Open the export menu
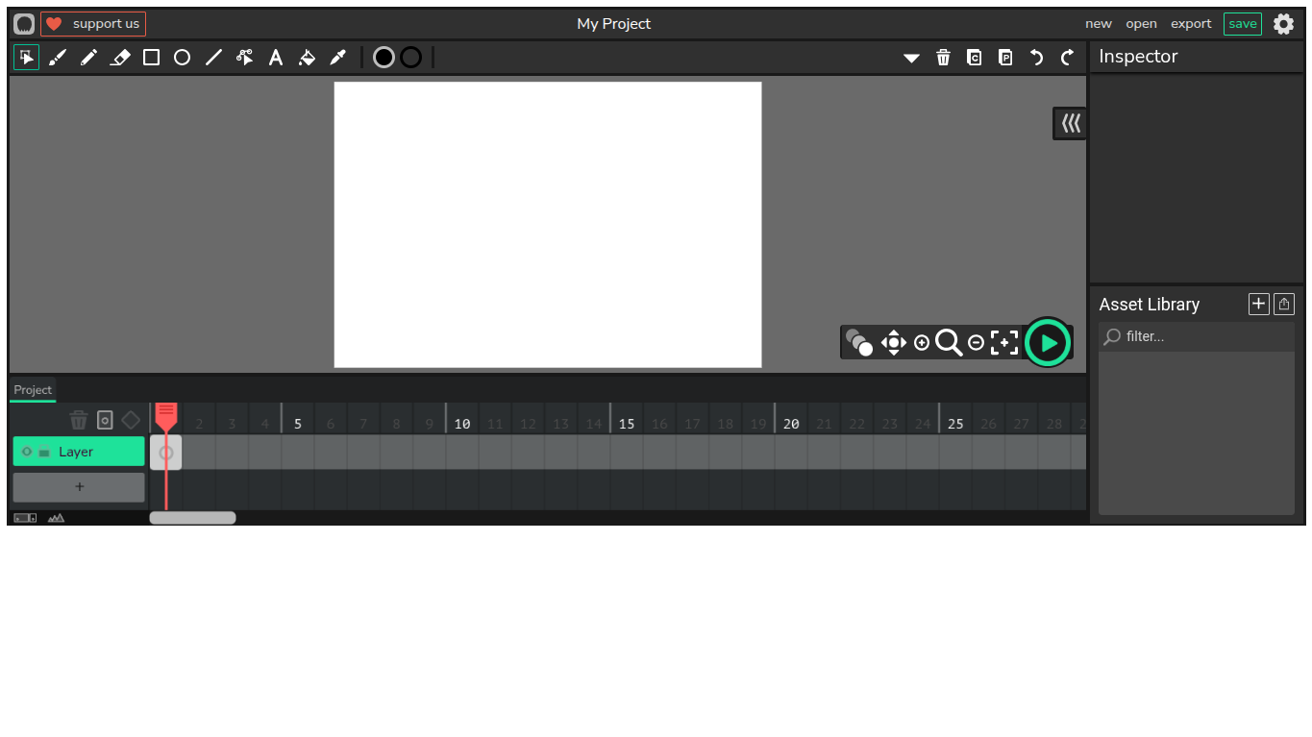The width and height of the screenshot is (1312, 737). (x=1190, y=24)
